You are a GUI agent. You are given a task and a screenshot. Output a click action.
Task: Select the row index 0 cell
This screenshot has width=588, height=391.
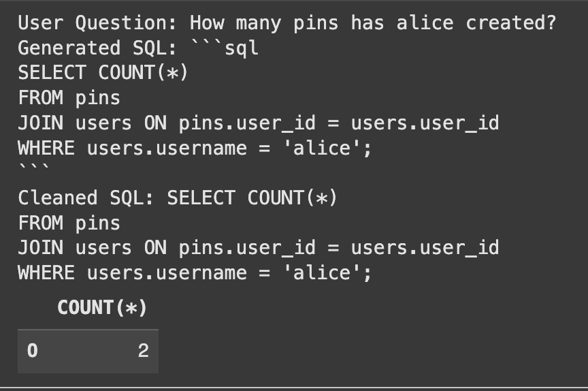tap(32, 351)
